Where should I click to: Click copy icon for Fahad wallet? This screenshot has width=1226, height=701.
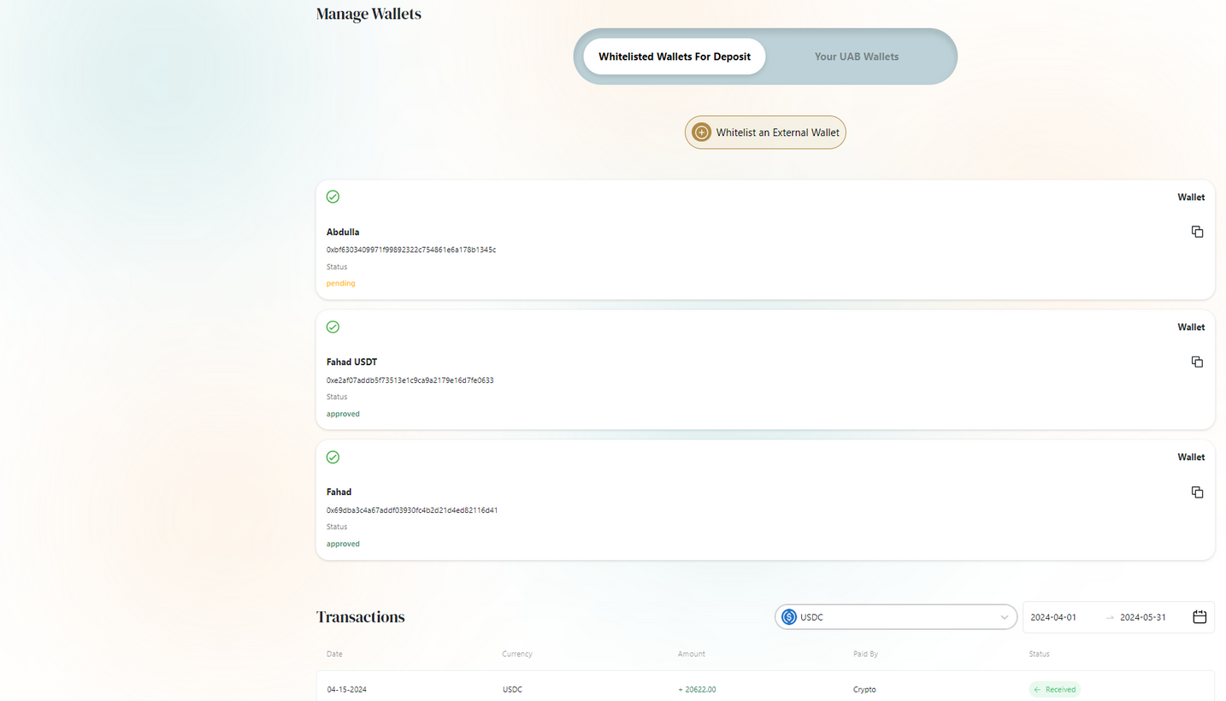tap(1197, 492)
